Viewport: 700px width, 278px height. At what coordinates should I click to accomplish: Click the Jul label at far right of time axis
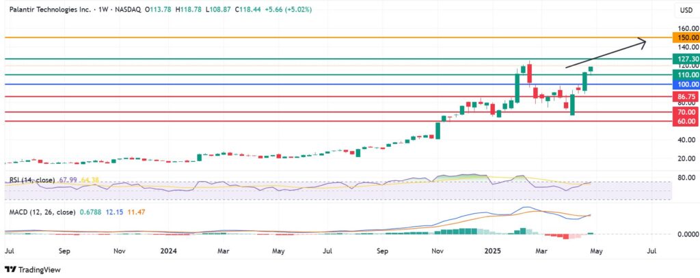pos(651,251)
